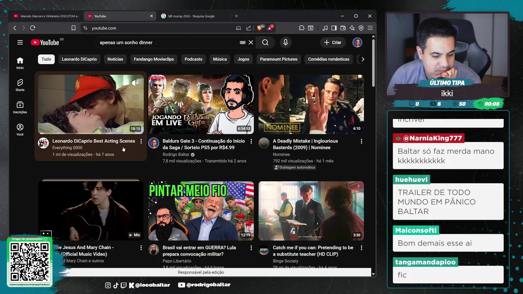This screenshot has width=523, height=294.
Task: Open Catch me if you can thumbnail
Action: tap(311, 211)
